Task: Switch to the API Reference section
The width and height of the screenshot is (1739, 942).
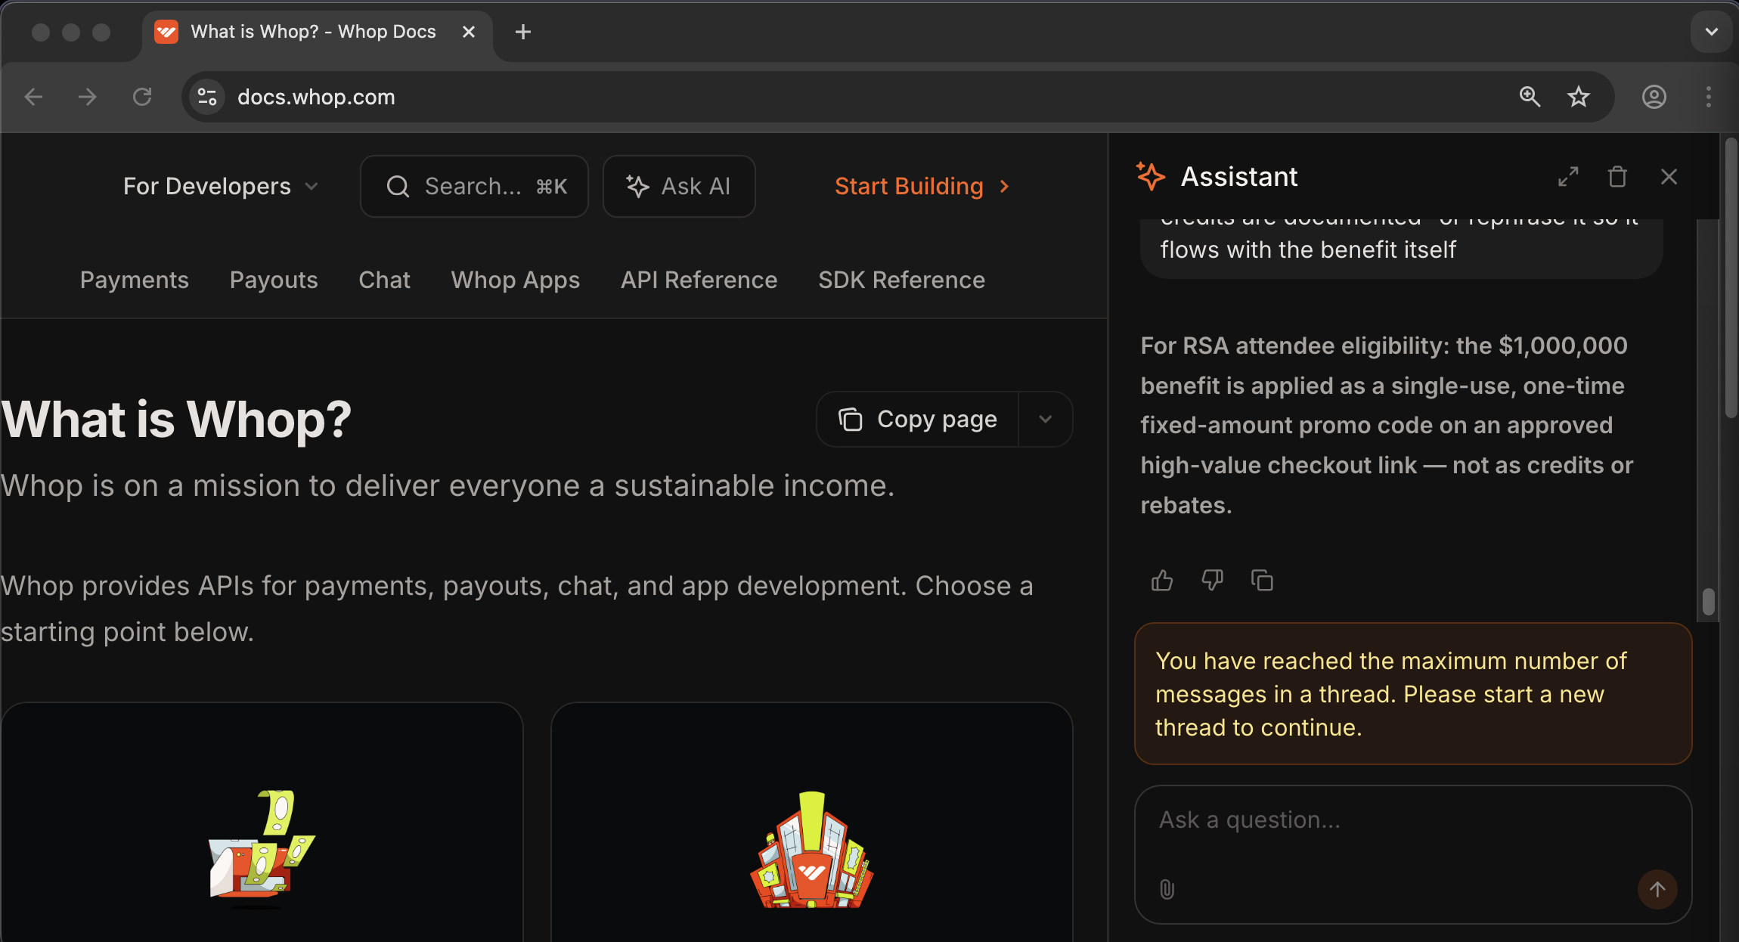Action: point(698,280)
